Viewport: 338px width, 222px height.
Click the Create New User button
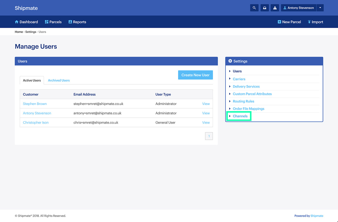tap(195, 75)
